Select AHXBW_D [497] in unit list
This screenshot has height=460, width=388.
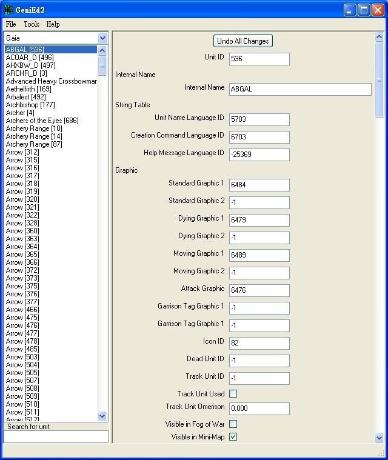click(51, 65)
